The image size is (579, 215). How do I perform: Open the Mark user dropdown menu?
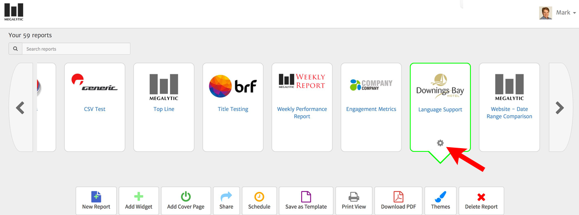click(558, 13)
